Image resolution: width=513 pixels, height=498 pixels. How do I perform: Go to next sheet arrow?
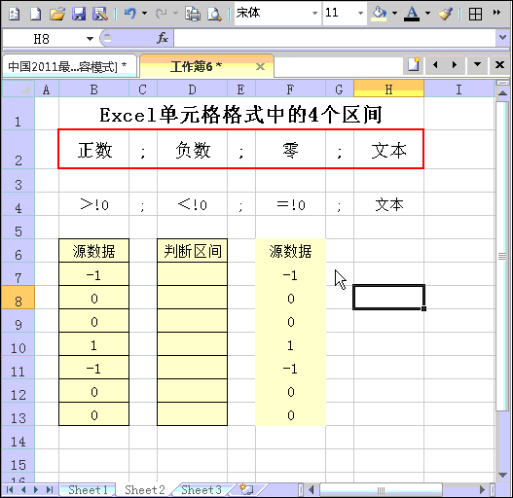(36, 489)
